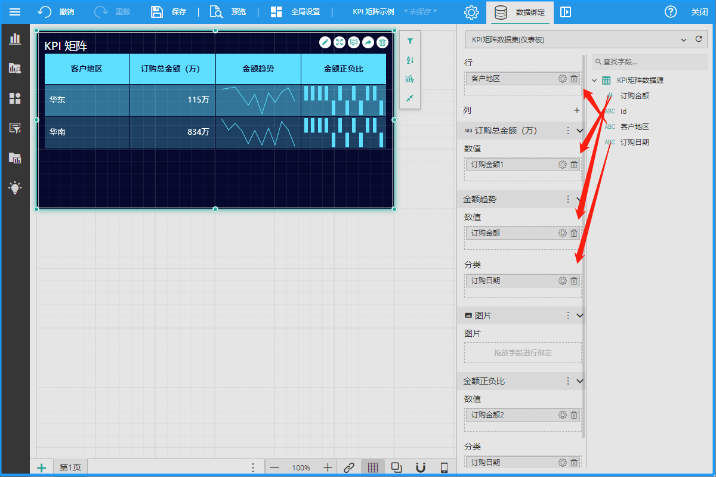Click the 保存 button

[169, 12]
